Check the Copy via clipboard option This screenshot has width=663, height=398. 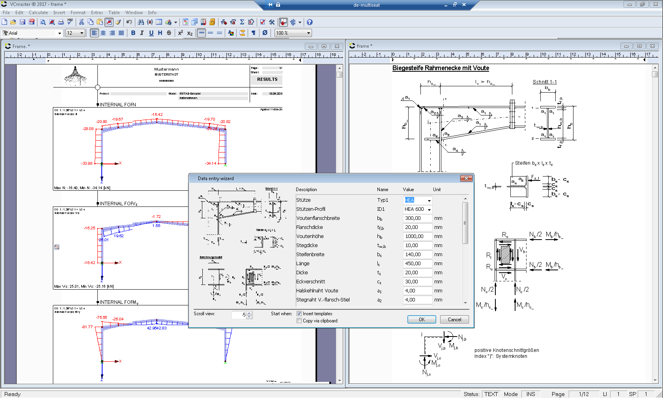pyautogui.click(x=299, y=320)
